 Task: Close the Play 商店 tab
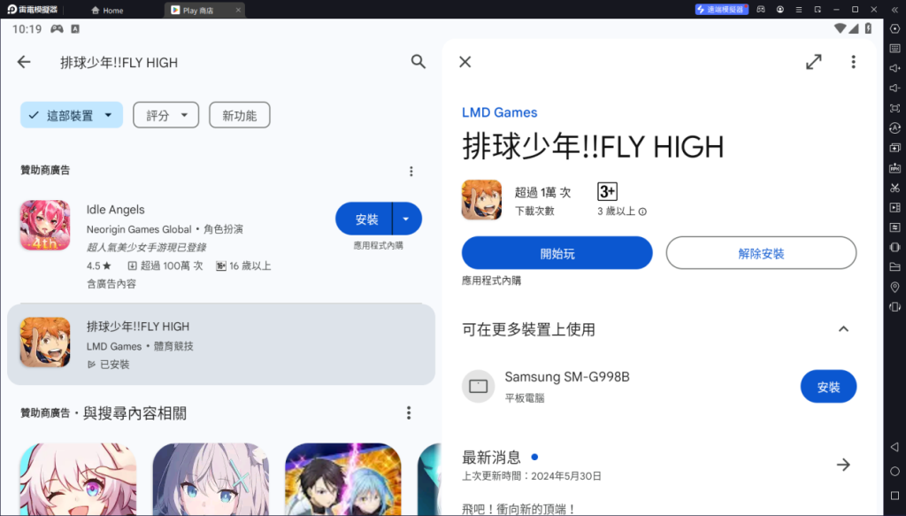pos(238,11)
